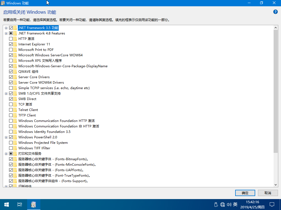Check the Windows Projected File System checkbox
Image resolution: width=281 pixels, height=210 pixels.
(x=11, y=143)
